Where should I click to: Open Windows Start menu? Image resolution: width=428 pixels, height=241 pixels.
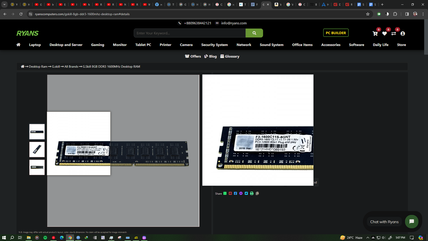pyautogui.click(x=4, y=238)
